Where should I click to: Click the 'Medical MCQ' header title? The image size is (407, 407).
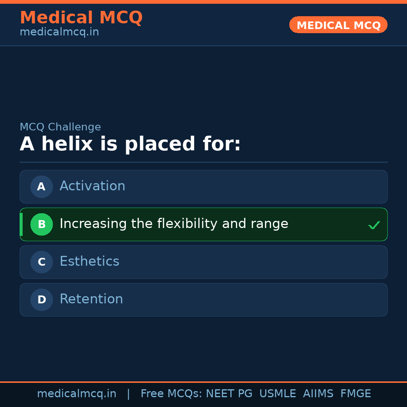tap(81, 18)
